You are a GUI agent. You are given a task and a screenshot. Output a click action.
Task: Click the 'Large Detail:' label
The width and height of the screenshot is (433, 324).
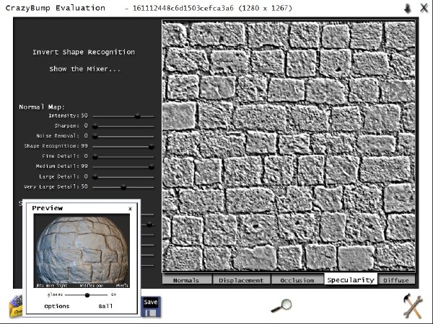click(x=59, y=176)
